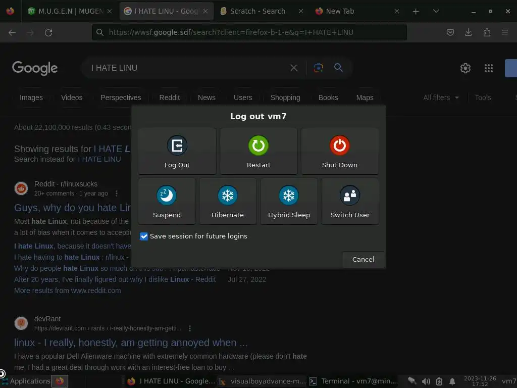517x388 pixels.
Task: Click Switch User
Action: (350, 201)
